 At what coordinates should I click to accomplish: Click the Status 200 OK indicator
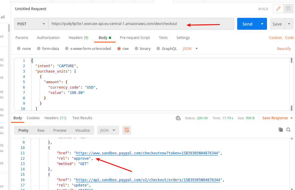196,118
